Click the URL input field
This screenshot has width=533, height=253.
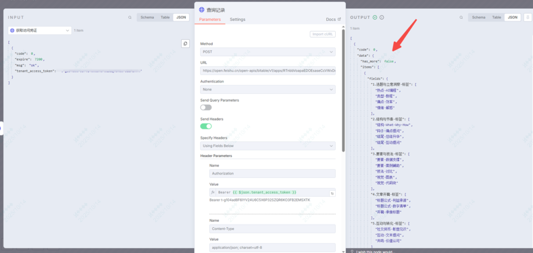[268, 71]
